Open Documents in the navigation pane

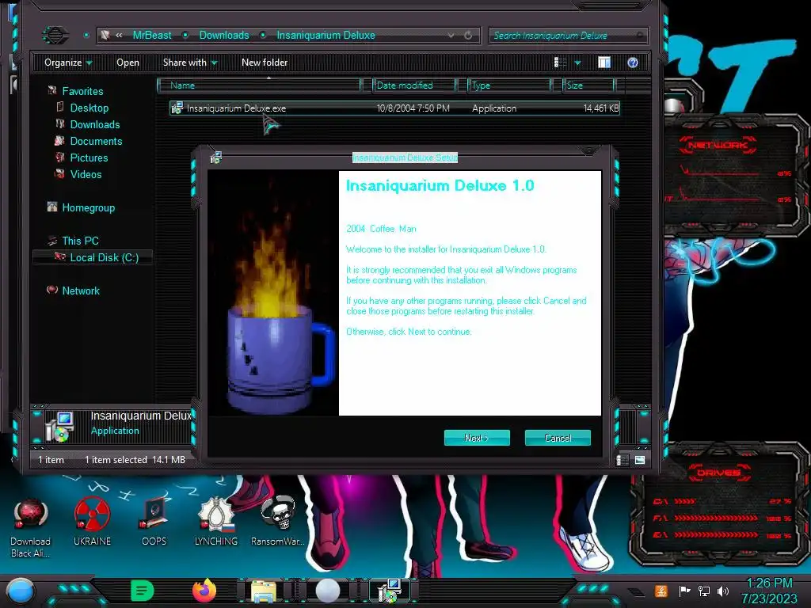tap(96, 141)
